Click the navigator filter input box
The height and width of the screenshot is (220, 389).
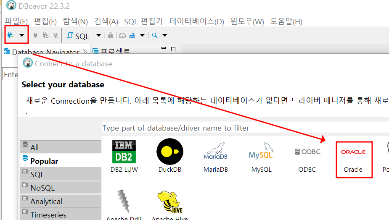11,74
